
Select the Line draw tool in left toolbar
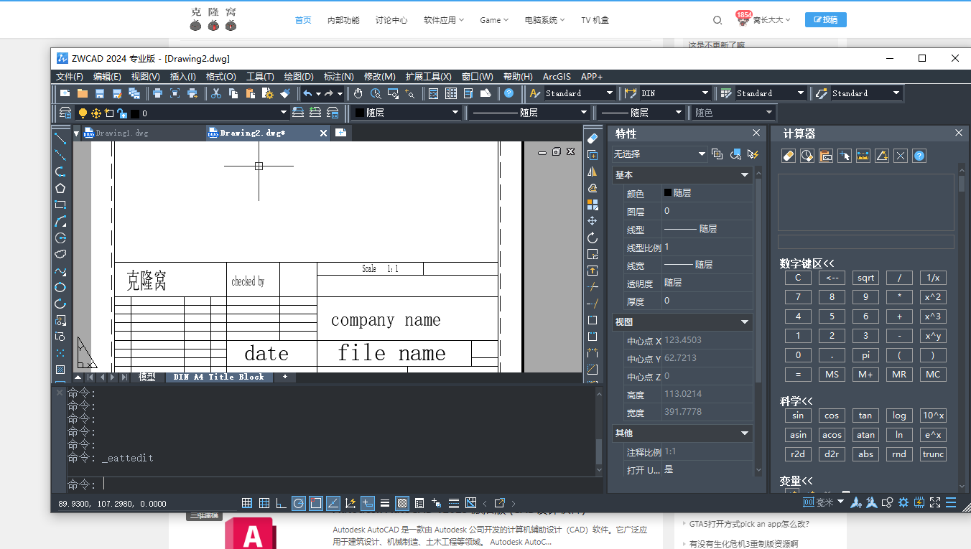[x=60, y=138]
